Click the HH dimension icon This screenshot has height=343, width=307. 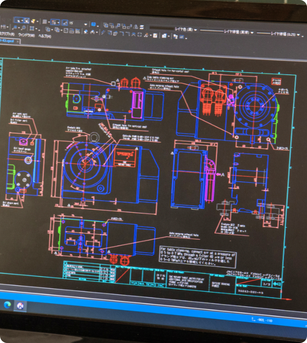click(3, 27)
